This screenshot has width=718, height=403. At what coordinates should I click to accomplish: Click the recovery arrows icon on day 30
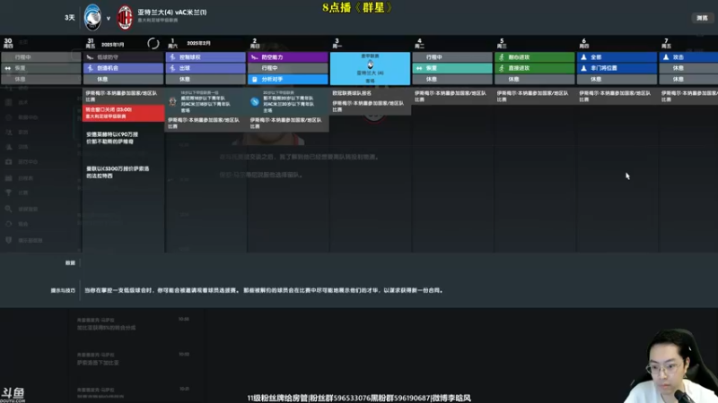coord(8,68)
